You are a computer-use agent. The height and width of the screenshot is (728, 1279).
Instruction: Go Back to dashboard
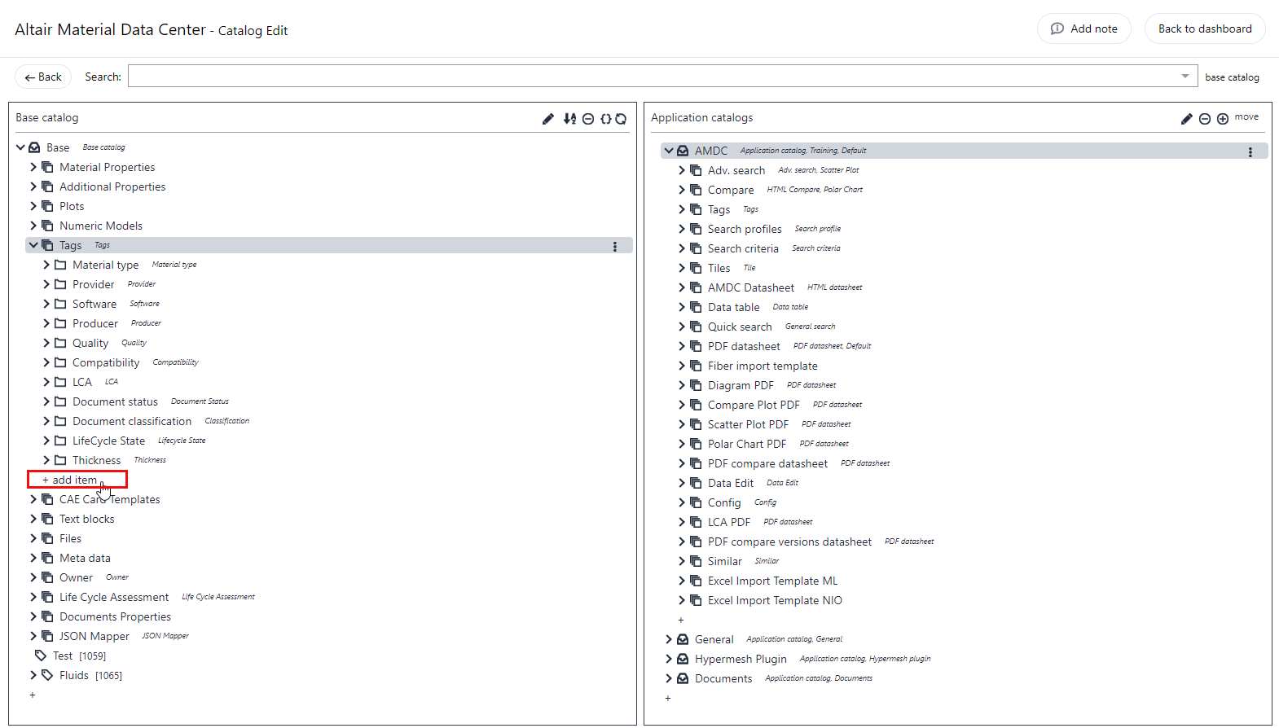pyautogui.click(x=1204, y=29)
